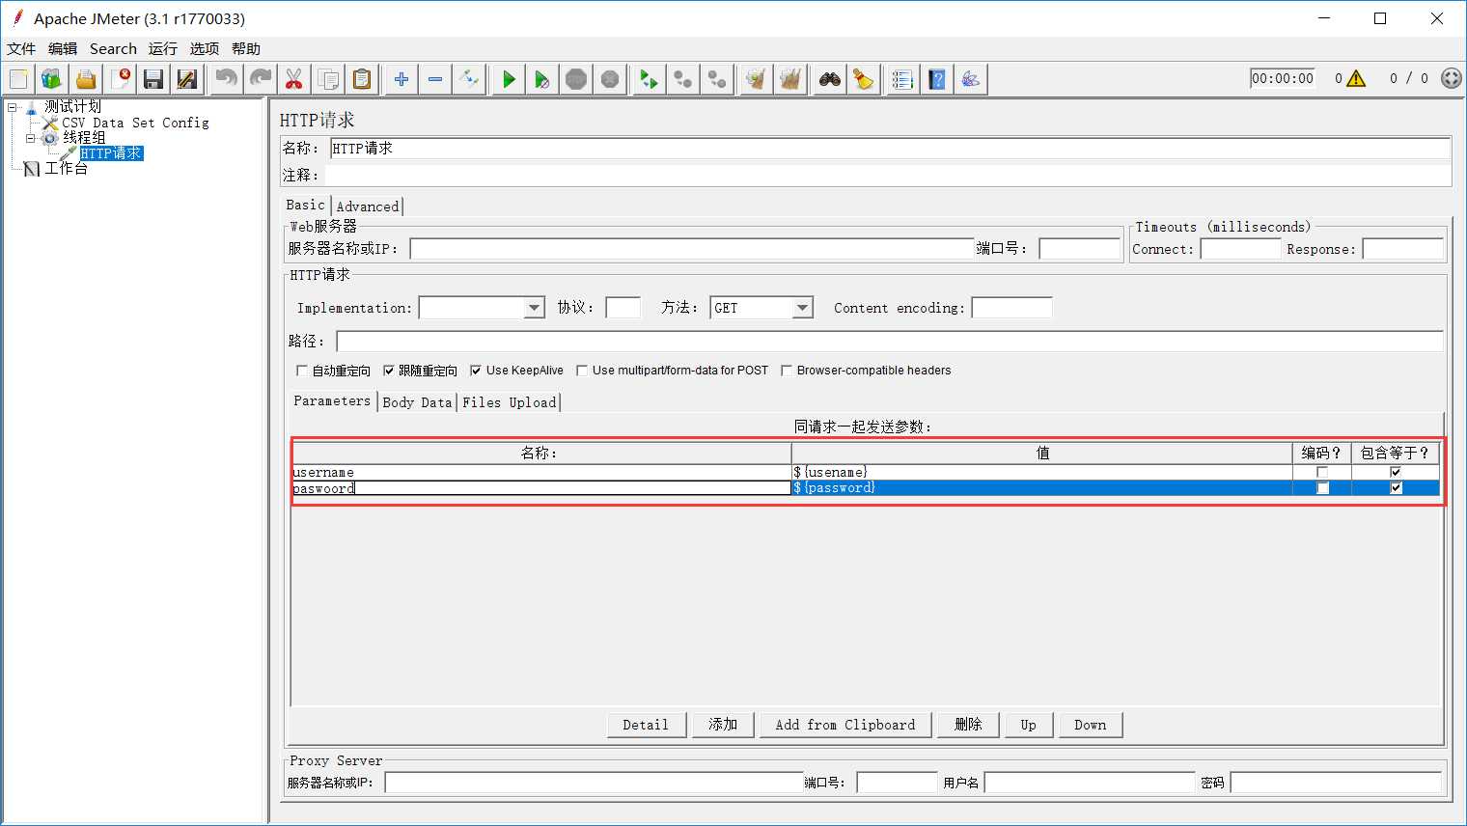Create a new test plan with New icon
The height and width of the screenshot is (826, 1467).
(19, 79)
